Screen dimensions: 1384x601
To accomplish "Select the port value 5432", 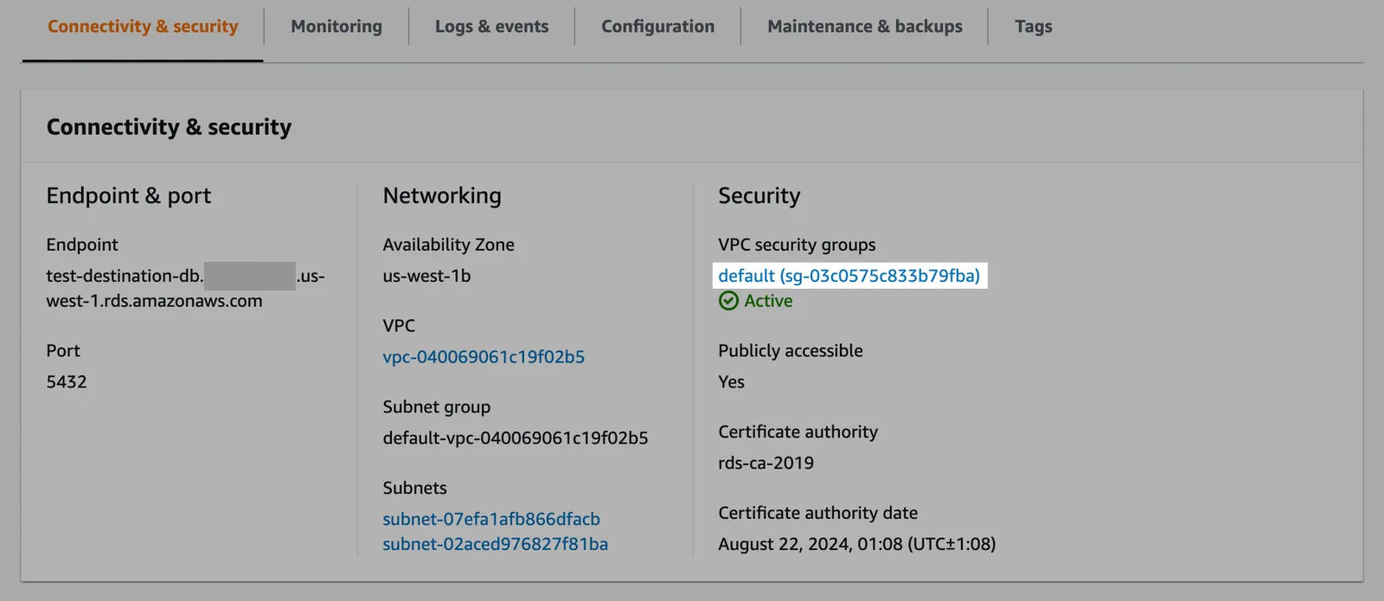I will (x=67, y=381).
